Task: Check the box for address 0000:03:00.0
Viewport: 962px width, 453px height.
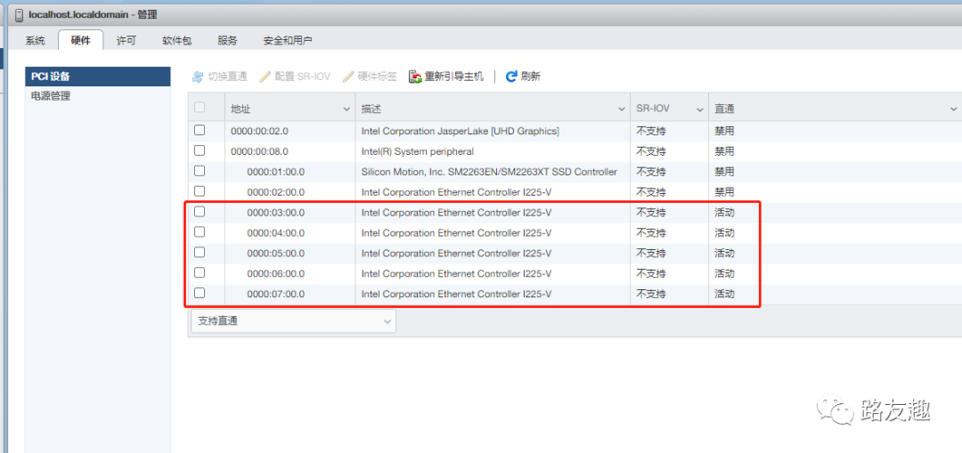Action: click(x=200, y=212)
